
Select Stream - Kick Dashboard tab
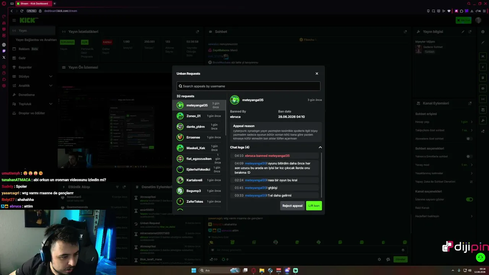coord(34,3)
